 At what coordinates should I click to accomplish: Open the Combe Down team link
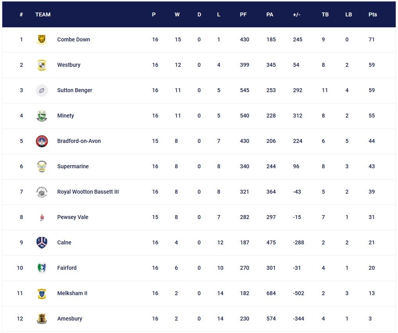(x=74, y=39)
